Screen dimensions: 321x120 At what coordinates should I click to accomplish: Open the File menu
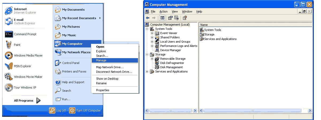[x=153, y=11]
